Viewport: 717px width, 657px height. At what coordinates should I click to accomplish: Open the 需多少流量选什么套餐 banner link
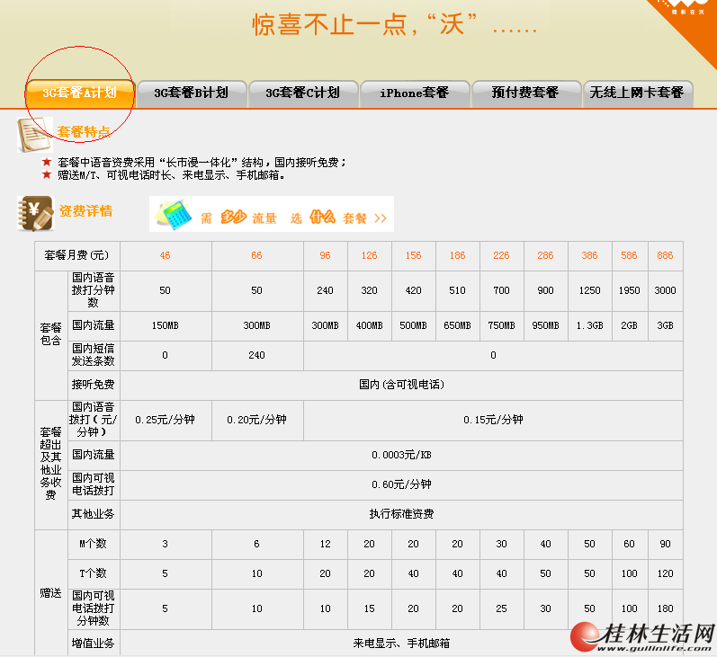(271, 214)
